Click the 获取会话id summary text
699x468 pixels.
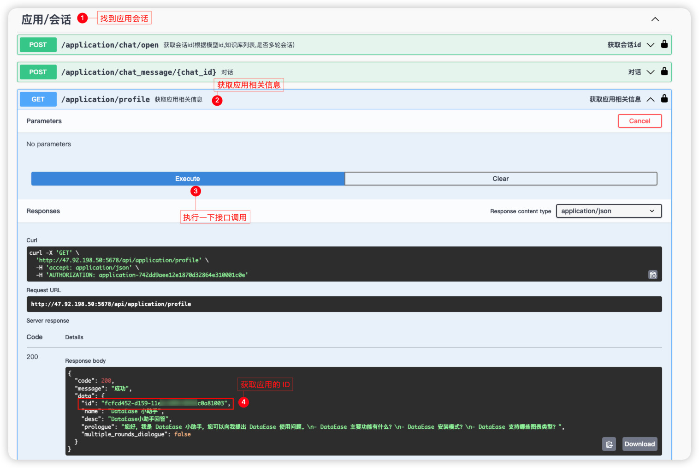(x=625, y=44)
